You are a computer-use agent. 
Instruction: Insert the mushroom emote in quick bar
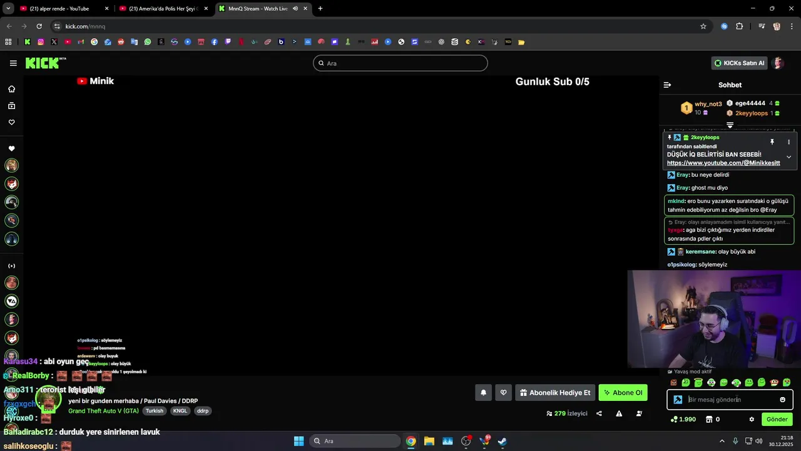click(774, 383)
